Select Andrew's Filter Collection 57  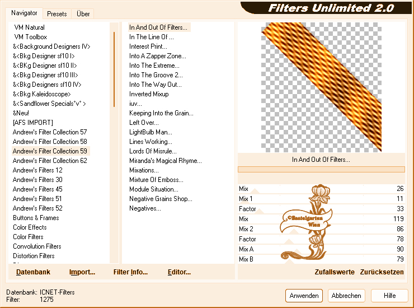50,132
